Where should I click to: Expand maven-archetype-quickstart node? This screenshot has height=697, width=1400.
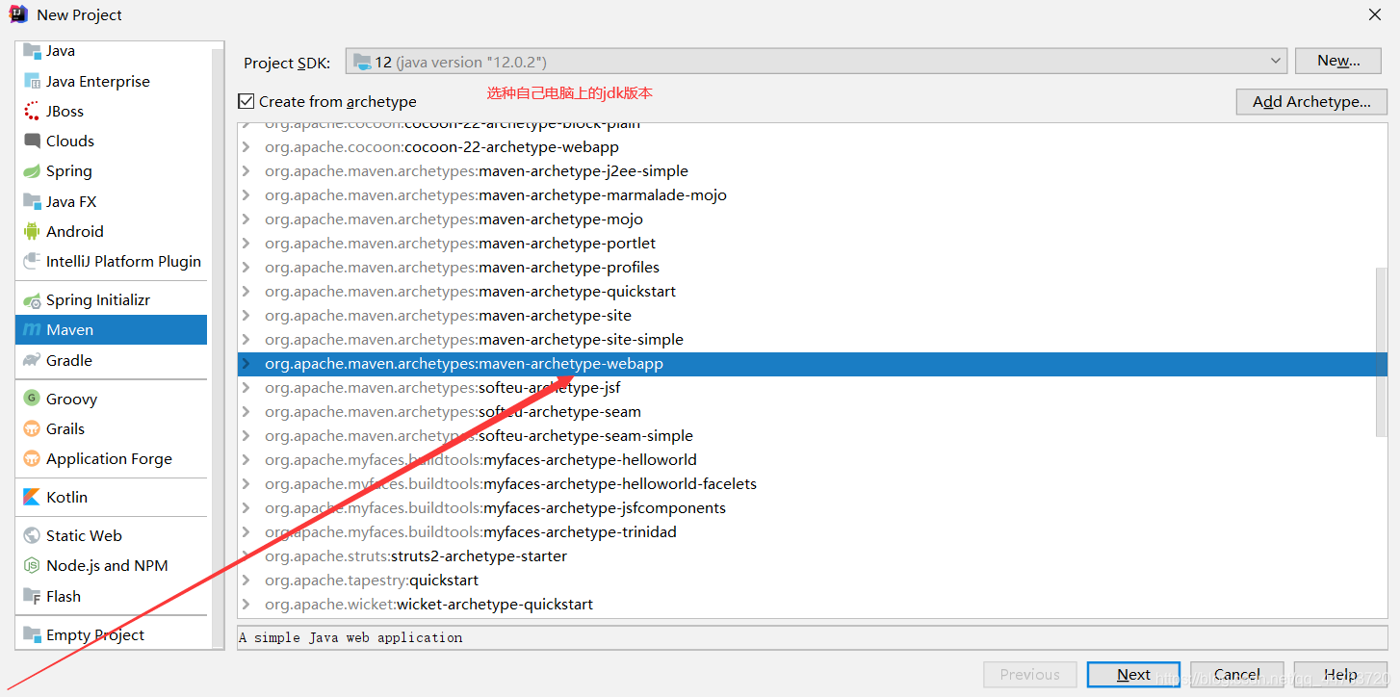tap(246, 292)
